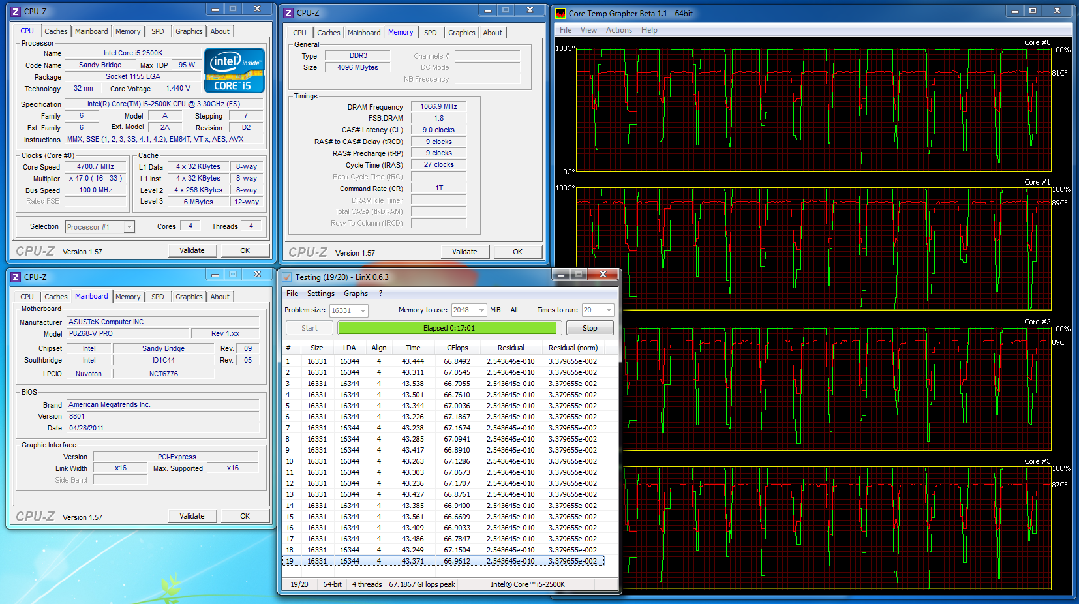The image size is (1079, 604).
Task: Click OK in CPU-Z Mainboard window
Action: (x=245, y=516)
